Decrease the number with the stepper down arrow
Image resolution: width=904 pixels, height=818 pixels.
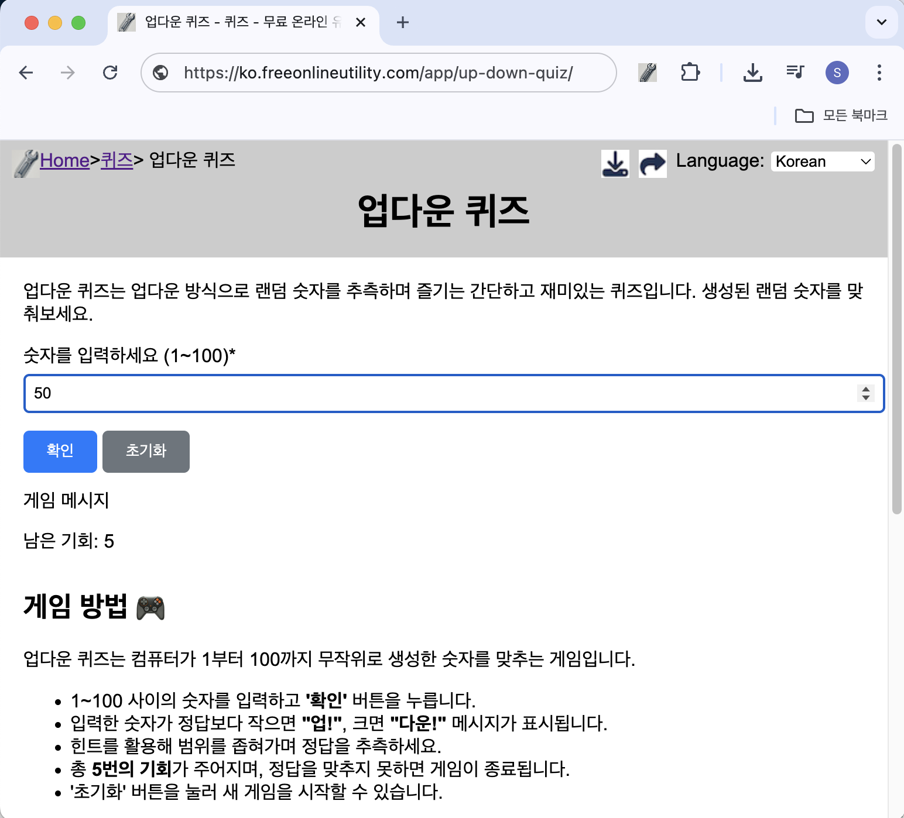865,398
